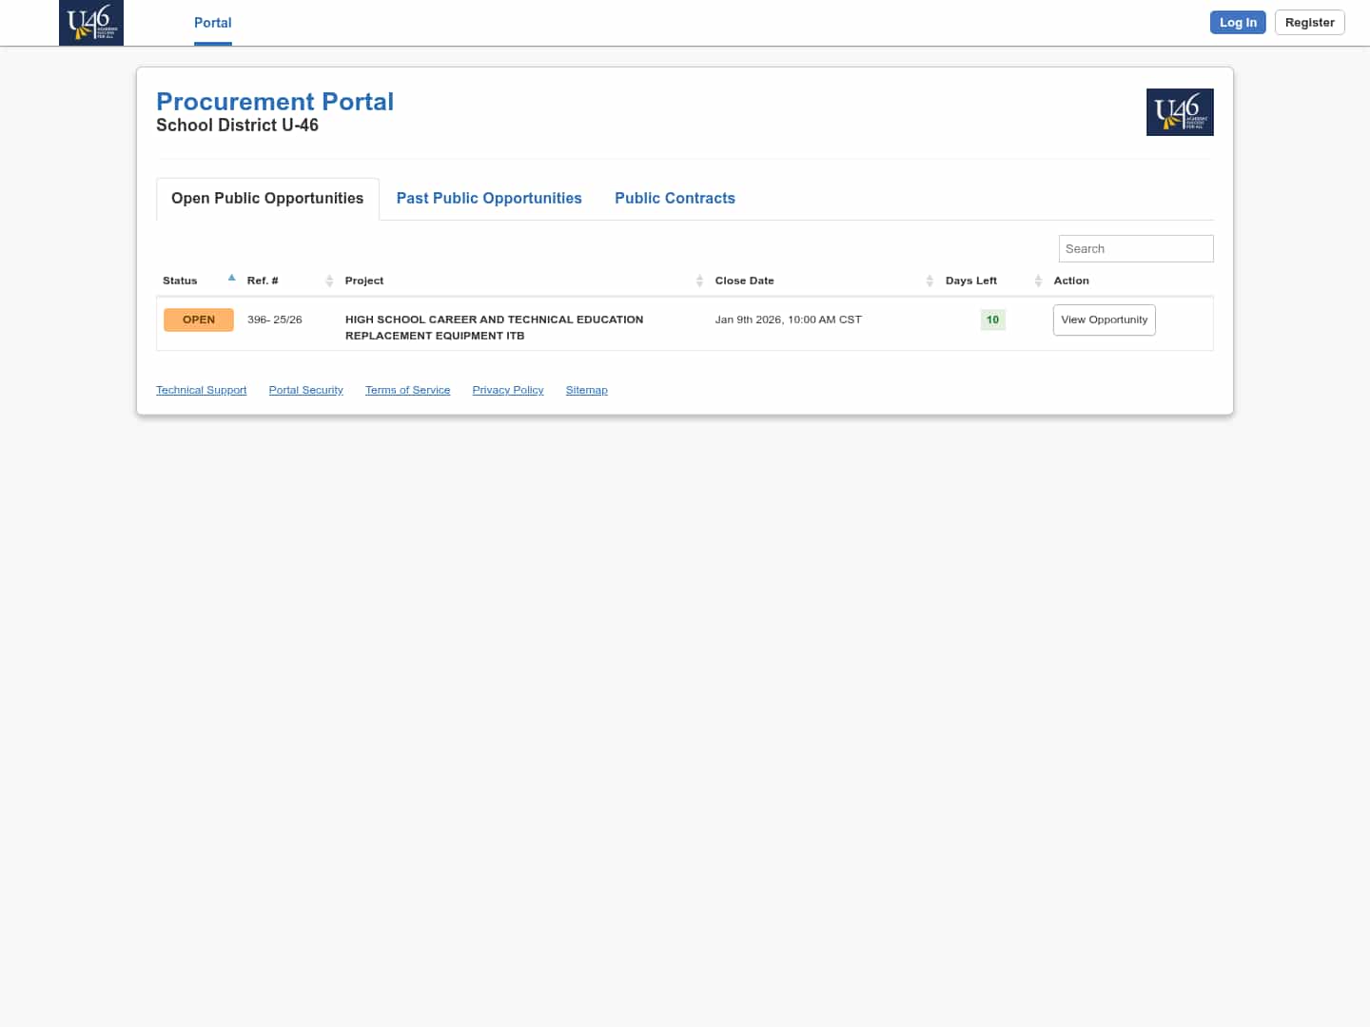Click the Open Public Opportunities tab
The height and width of the screenshot is (1027, 1370).
click(266, 198)
